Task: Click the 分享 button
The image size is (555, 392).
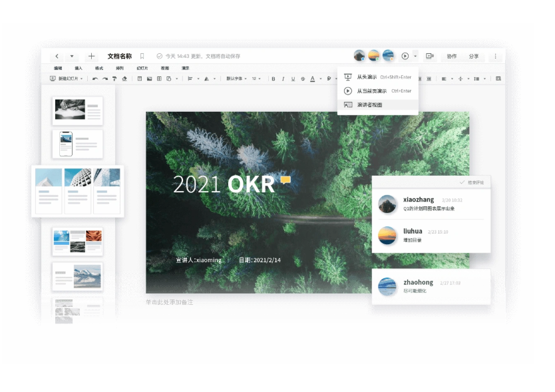Action: 474,57
